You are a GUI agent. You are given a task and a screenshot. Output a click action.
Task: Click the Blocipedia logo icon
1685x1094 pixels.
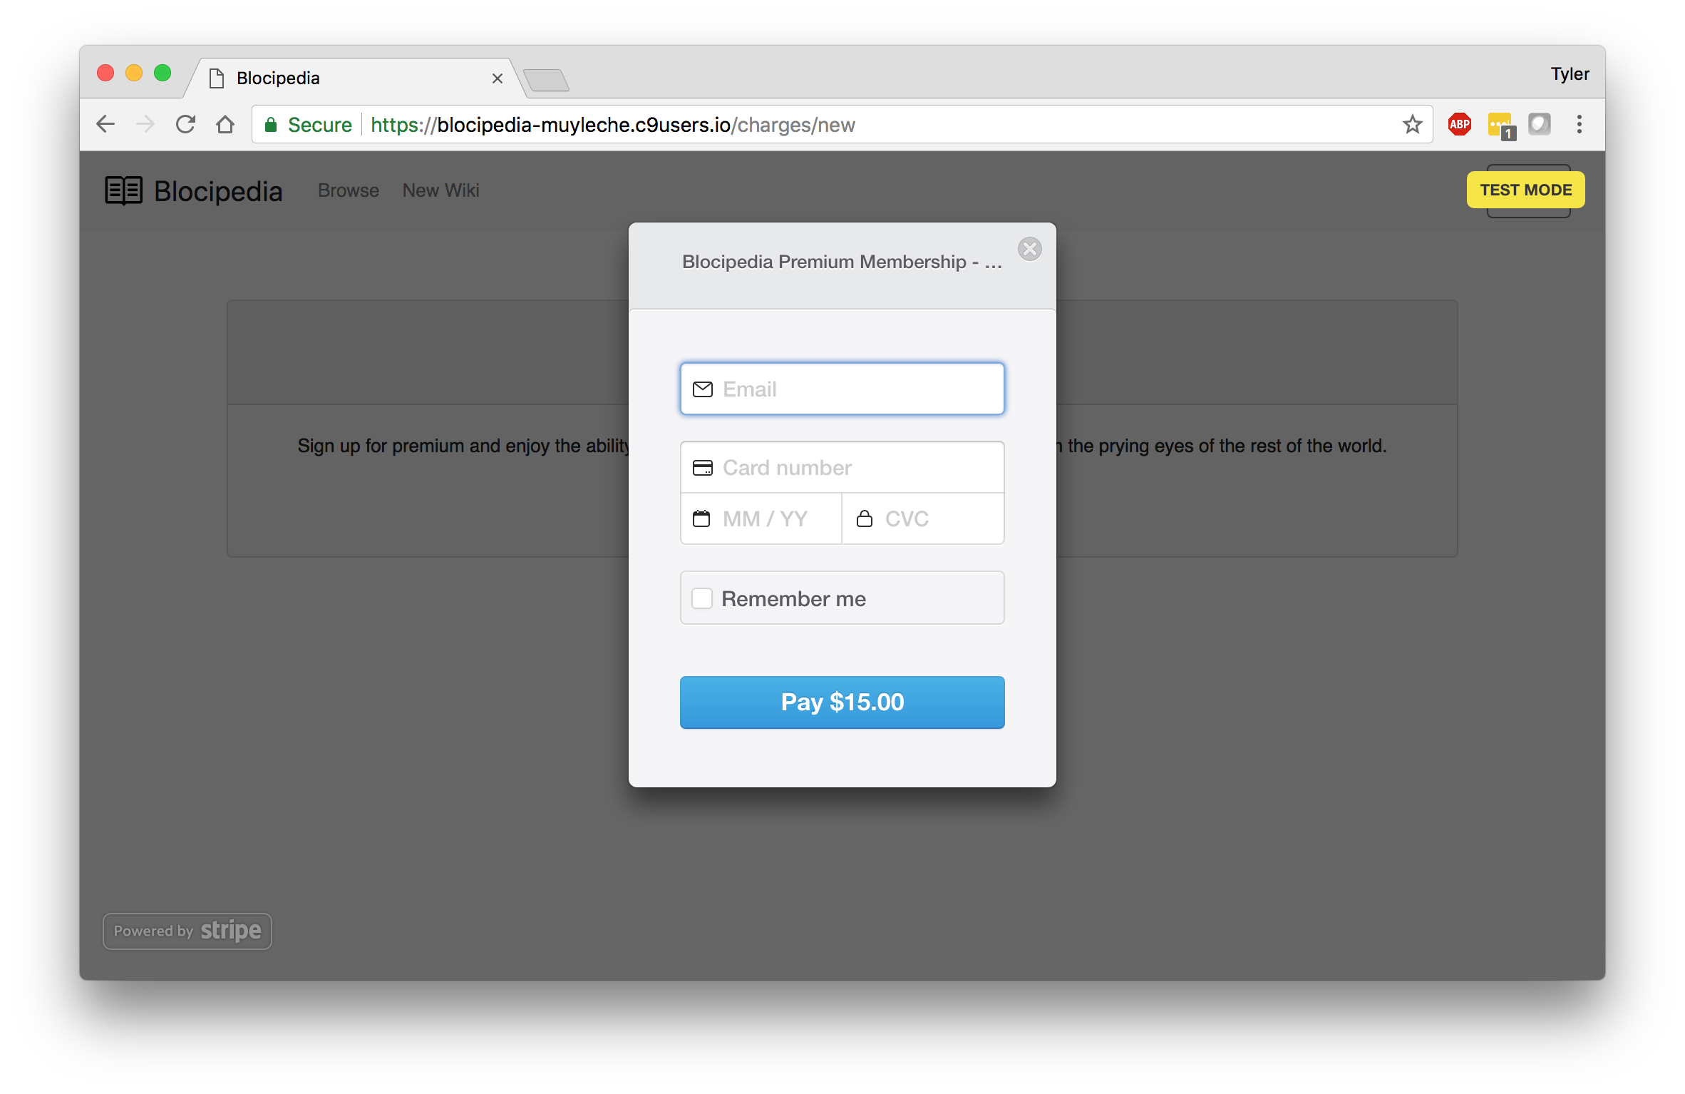123,190
